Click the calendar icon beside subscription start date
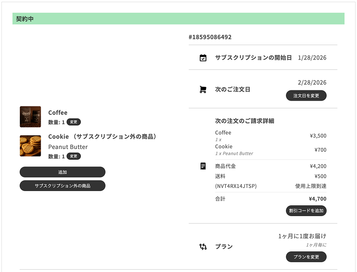The image size is (357, 272). (x=203, y=58)
